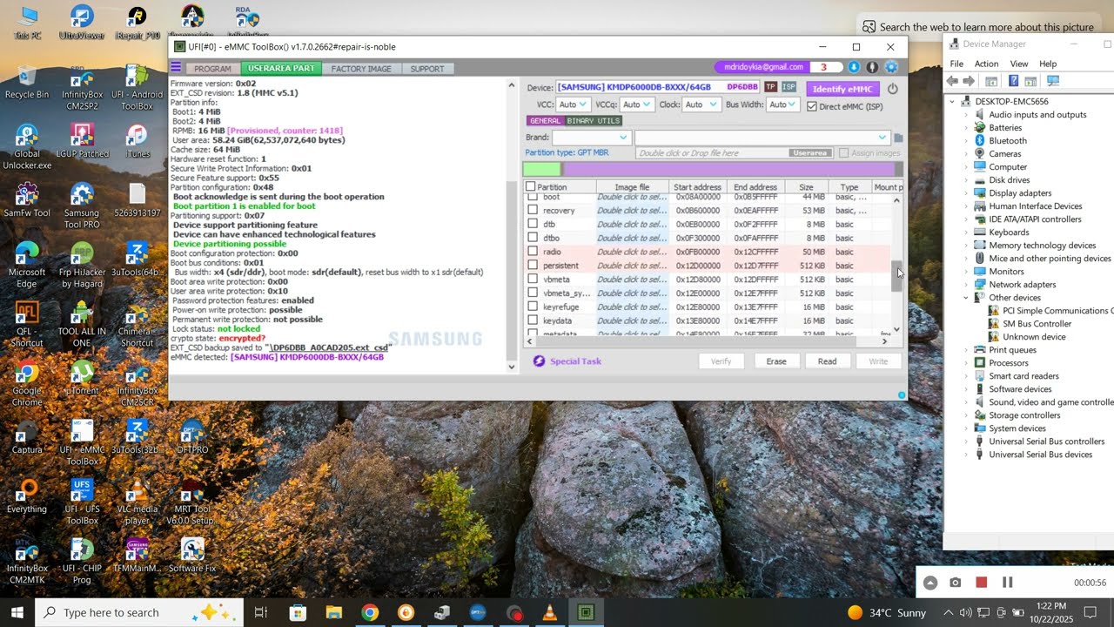Check the keyrefuge partition checkbox

pos(533,307)
